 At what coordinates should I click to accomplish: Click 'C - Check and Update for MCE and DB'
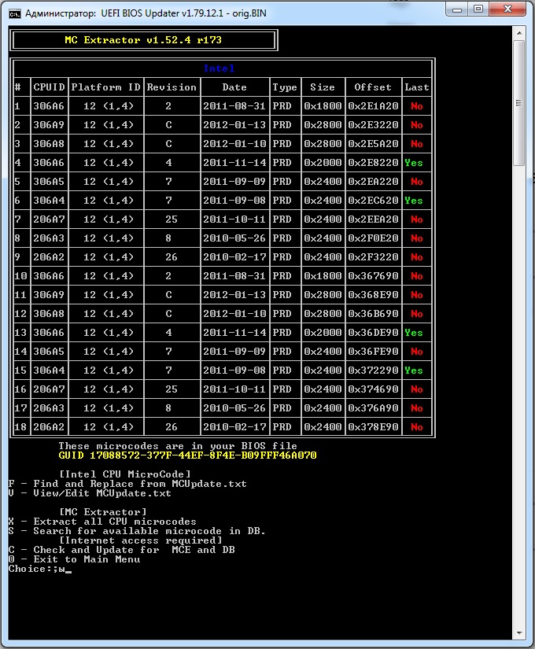pyautogui.click(x=122, y=550)
